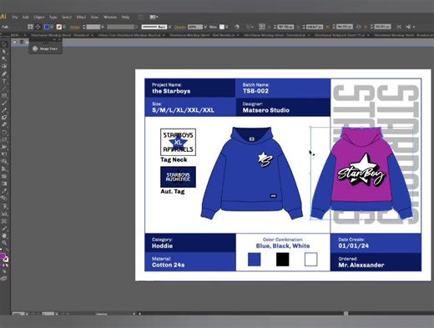Select the Line Segment tool
Viewport: 434px width, 328px height.
4,88
